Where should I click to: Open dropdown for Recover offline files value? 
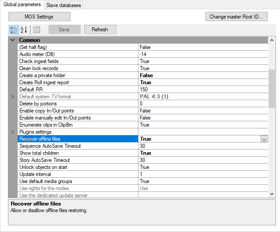264,139
